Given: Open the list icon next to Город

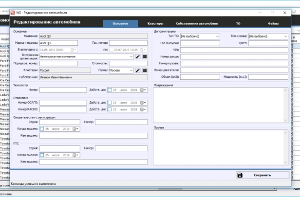Looking at the screenshot, I should [x=145, y=71].
